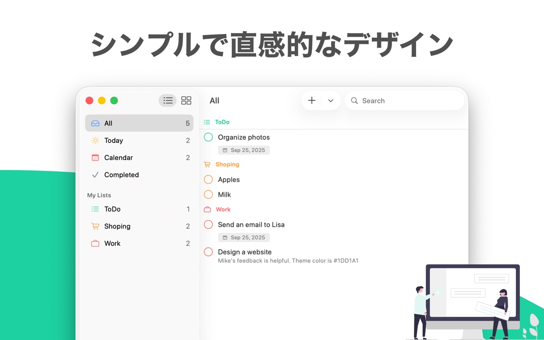
Task: Select the All inbox icon in sidebar
Action: pyautogui.click(x=96, y=123)
